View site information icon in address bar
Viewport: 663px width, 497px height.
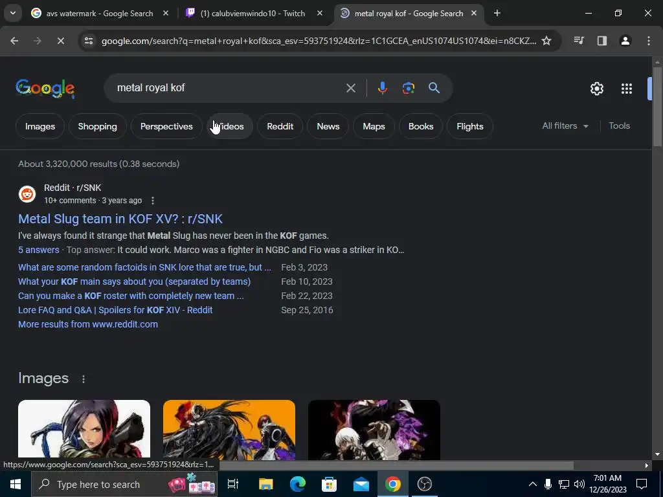pyautogui.click(x=89, y=41)
